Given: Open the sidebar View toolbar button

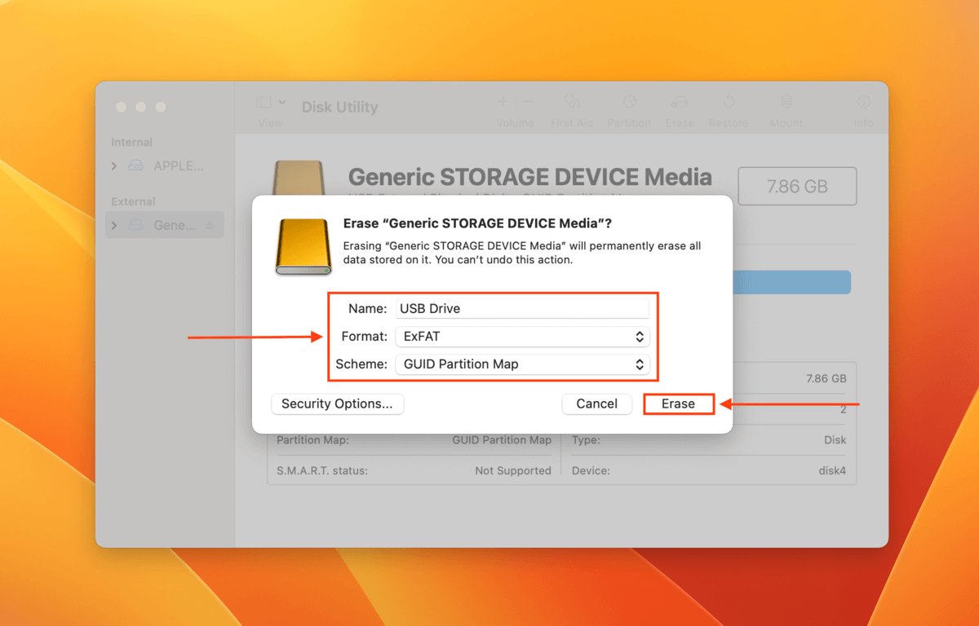Looking at the screenshot, I should (264, 103).
